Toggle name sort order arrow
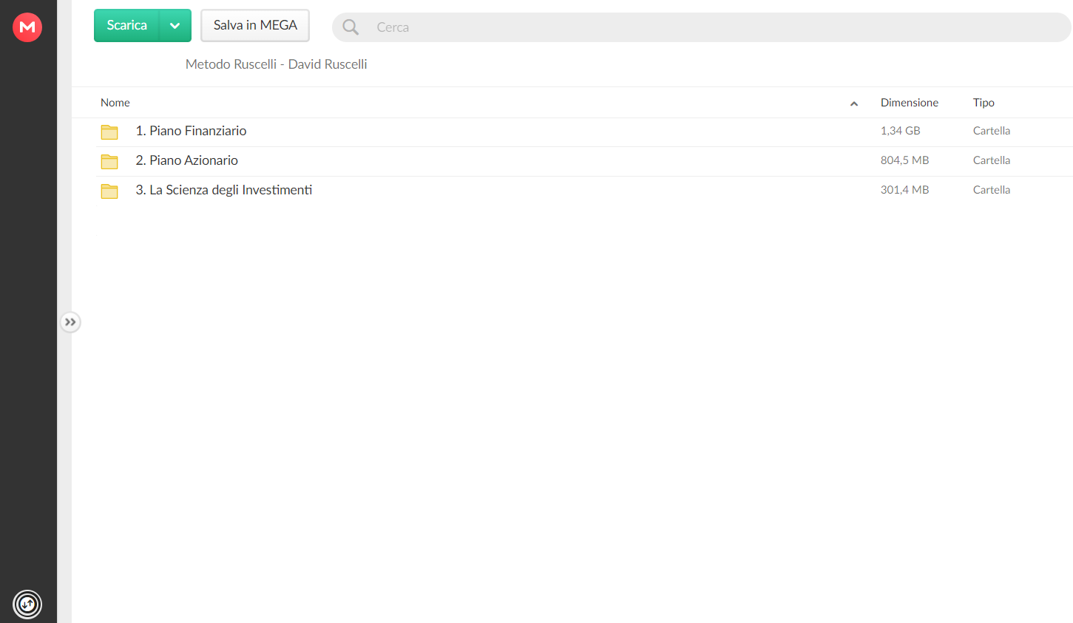The height and width of the screenshot is (623, 1073). [854, 103]
